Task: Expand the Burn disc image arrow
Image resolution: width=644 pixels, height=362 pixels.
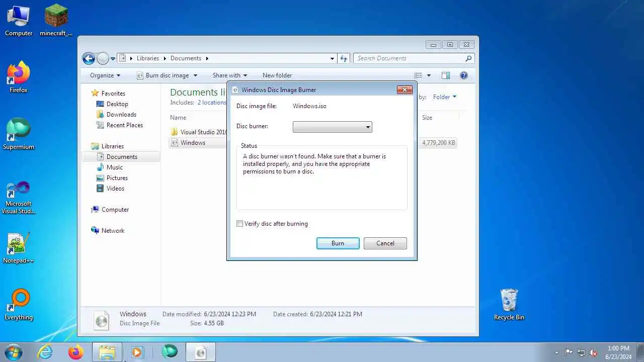Action: point(196,75)
